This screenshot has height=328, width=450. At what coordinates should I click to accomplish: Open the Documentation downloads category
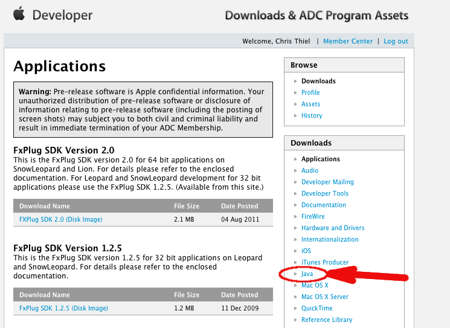click(324, 205)
